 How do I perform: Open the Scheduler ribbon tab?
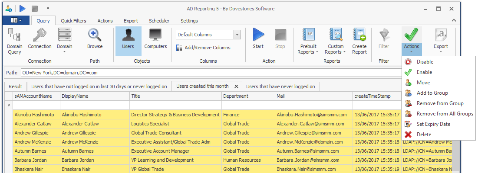159,21
